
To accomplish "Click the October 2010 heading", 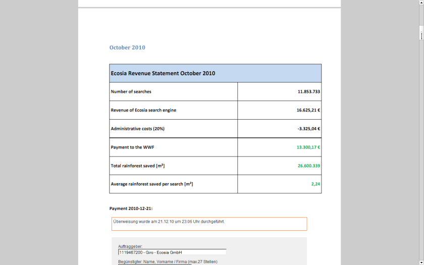I will tap(127, 47).
